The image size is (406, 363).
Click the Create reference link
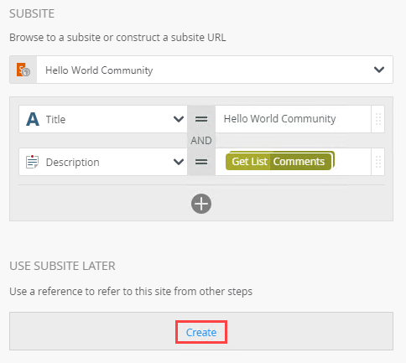pos(201,332)
